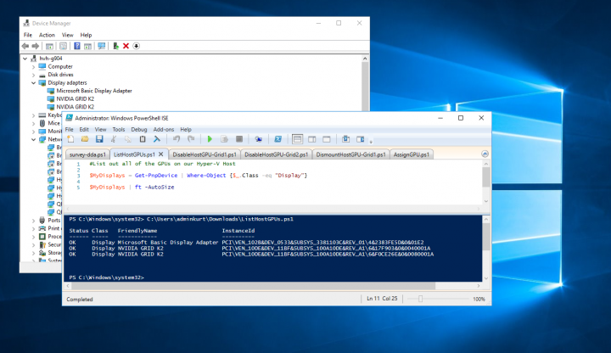Run the script with the green play button

pyautogui.click(x=210, y=138)
